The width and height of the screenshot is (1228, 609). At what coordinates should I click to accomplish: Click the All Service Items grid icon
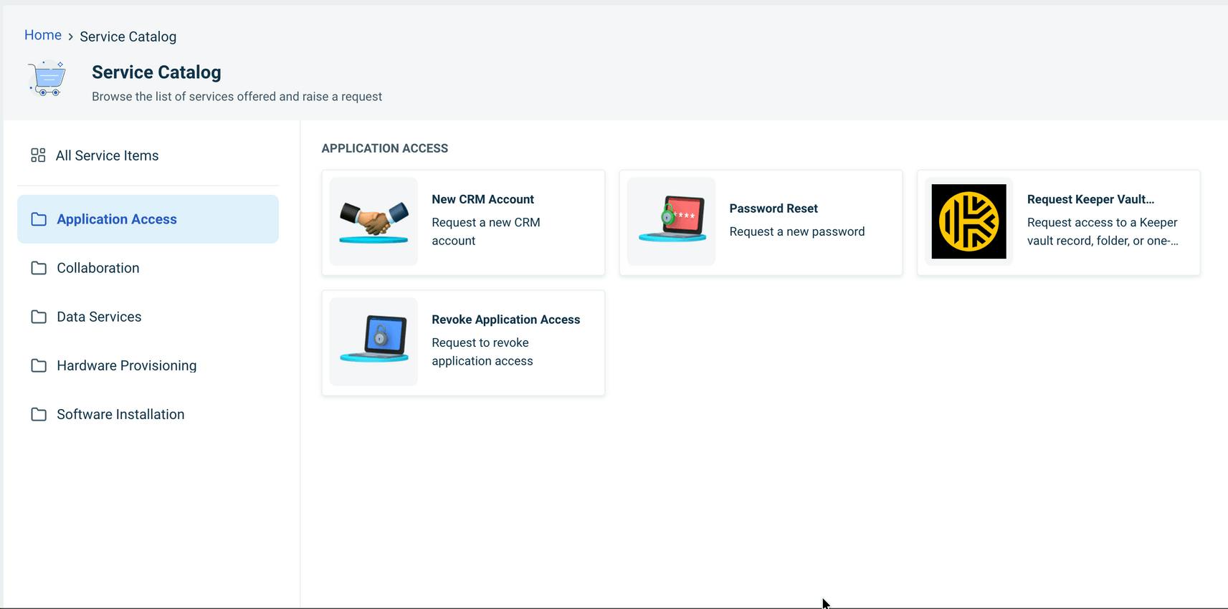[38, 155]
